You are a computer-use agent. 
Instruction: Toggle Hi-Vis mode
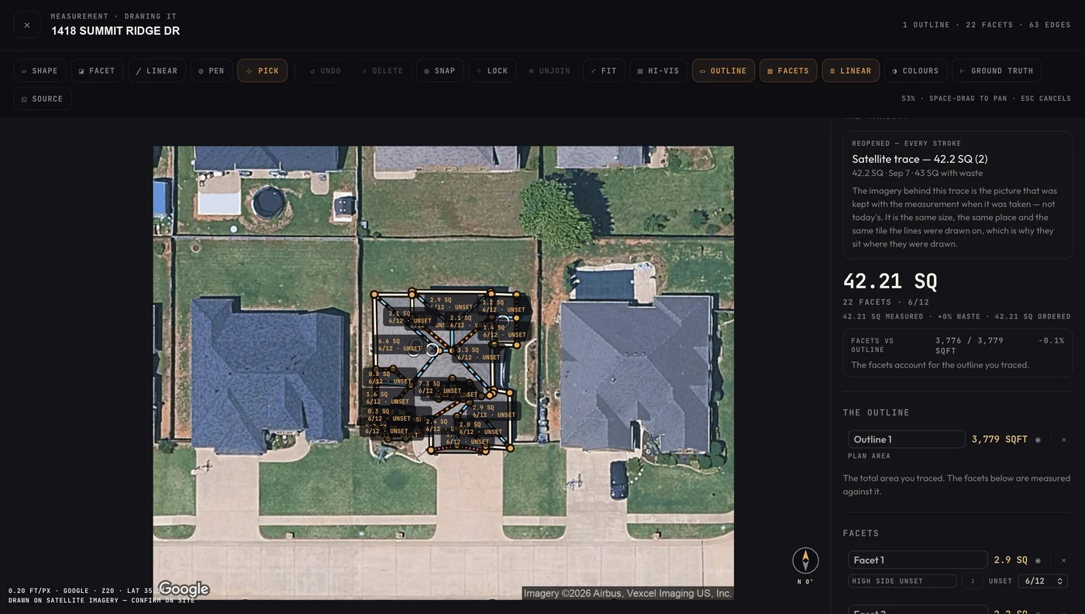[658, 71]
